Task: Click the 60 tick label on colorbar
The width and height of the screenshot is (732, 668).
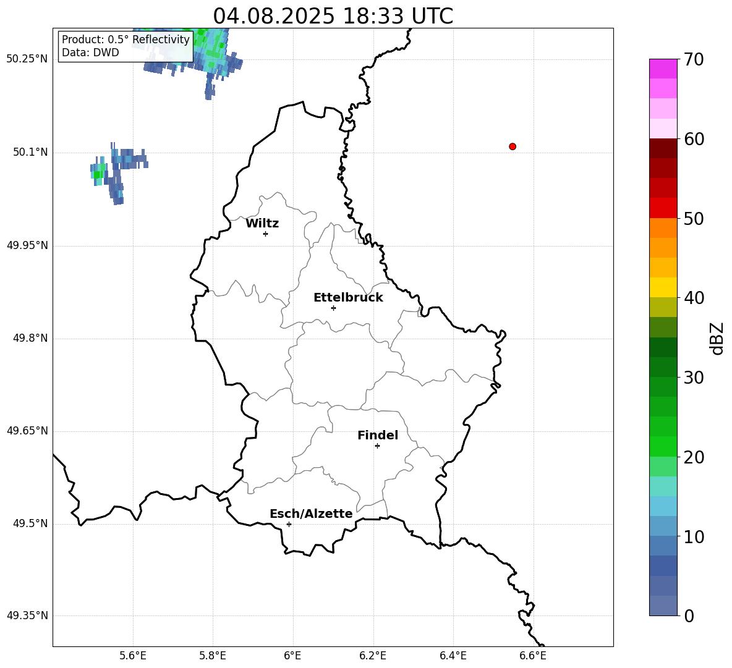Action: click(x=694, y=139)
